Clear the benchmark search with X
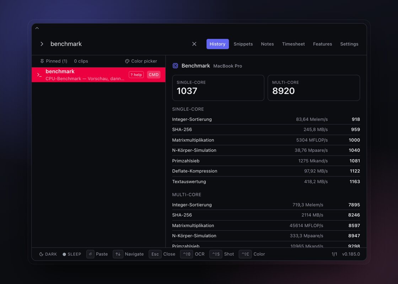 point(194,44)
